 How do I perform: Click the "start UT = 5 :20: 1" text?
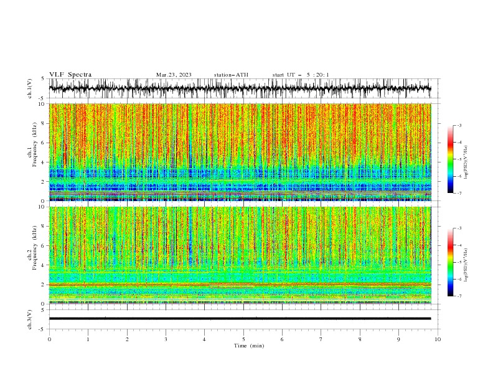tap(301, 75)
